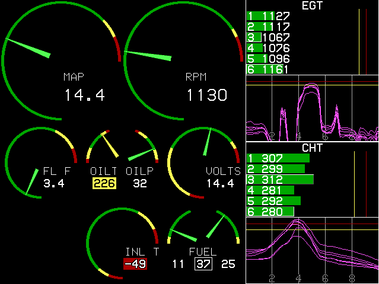Click the right fuel tank value 25
Screen dimensions: 379x284
point(228,264)
